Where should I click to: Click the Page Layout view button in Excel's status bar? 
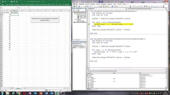tap(50, 90)
